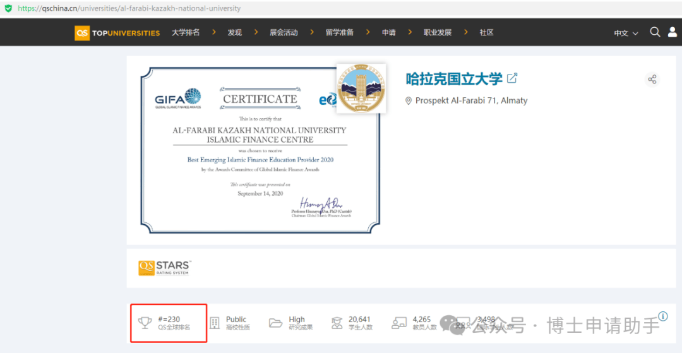Screen dimensions: 682x353
Task: Click the URL in the address bar
Action: click(x=129, y=8)
